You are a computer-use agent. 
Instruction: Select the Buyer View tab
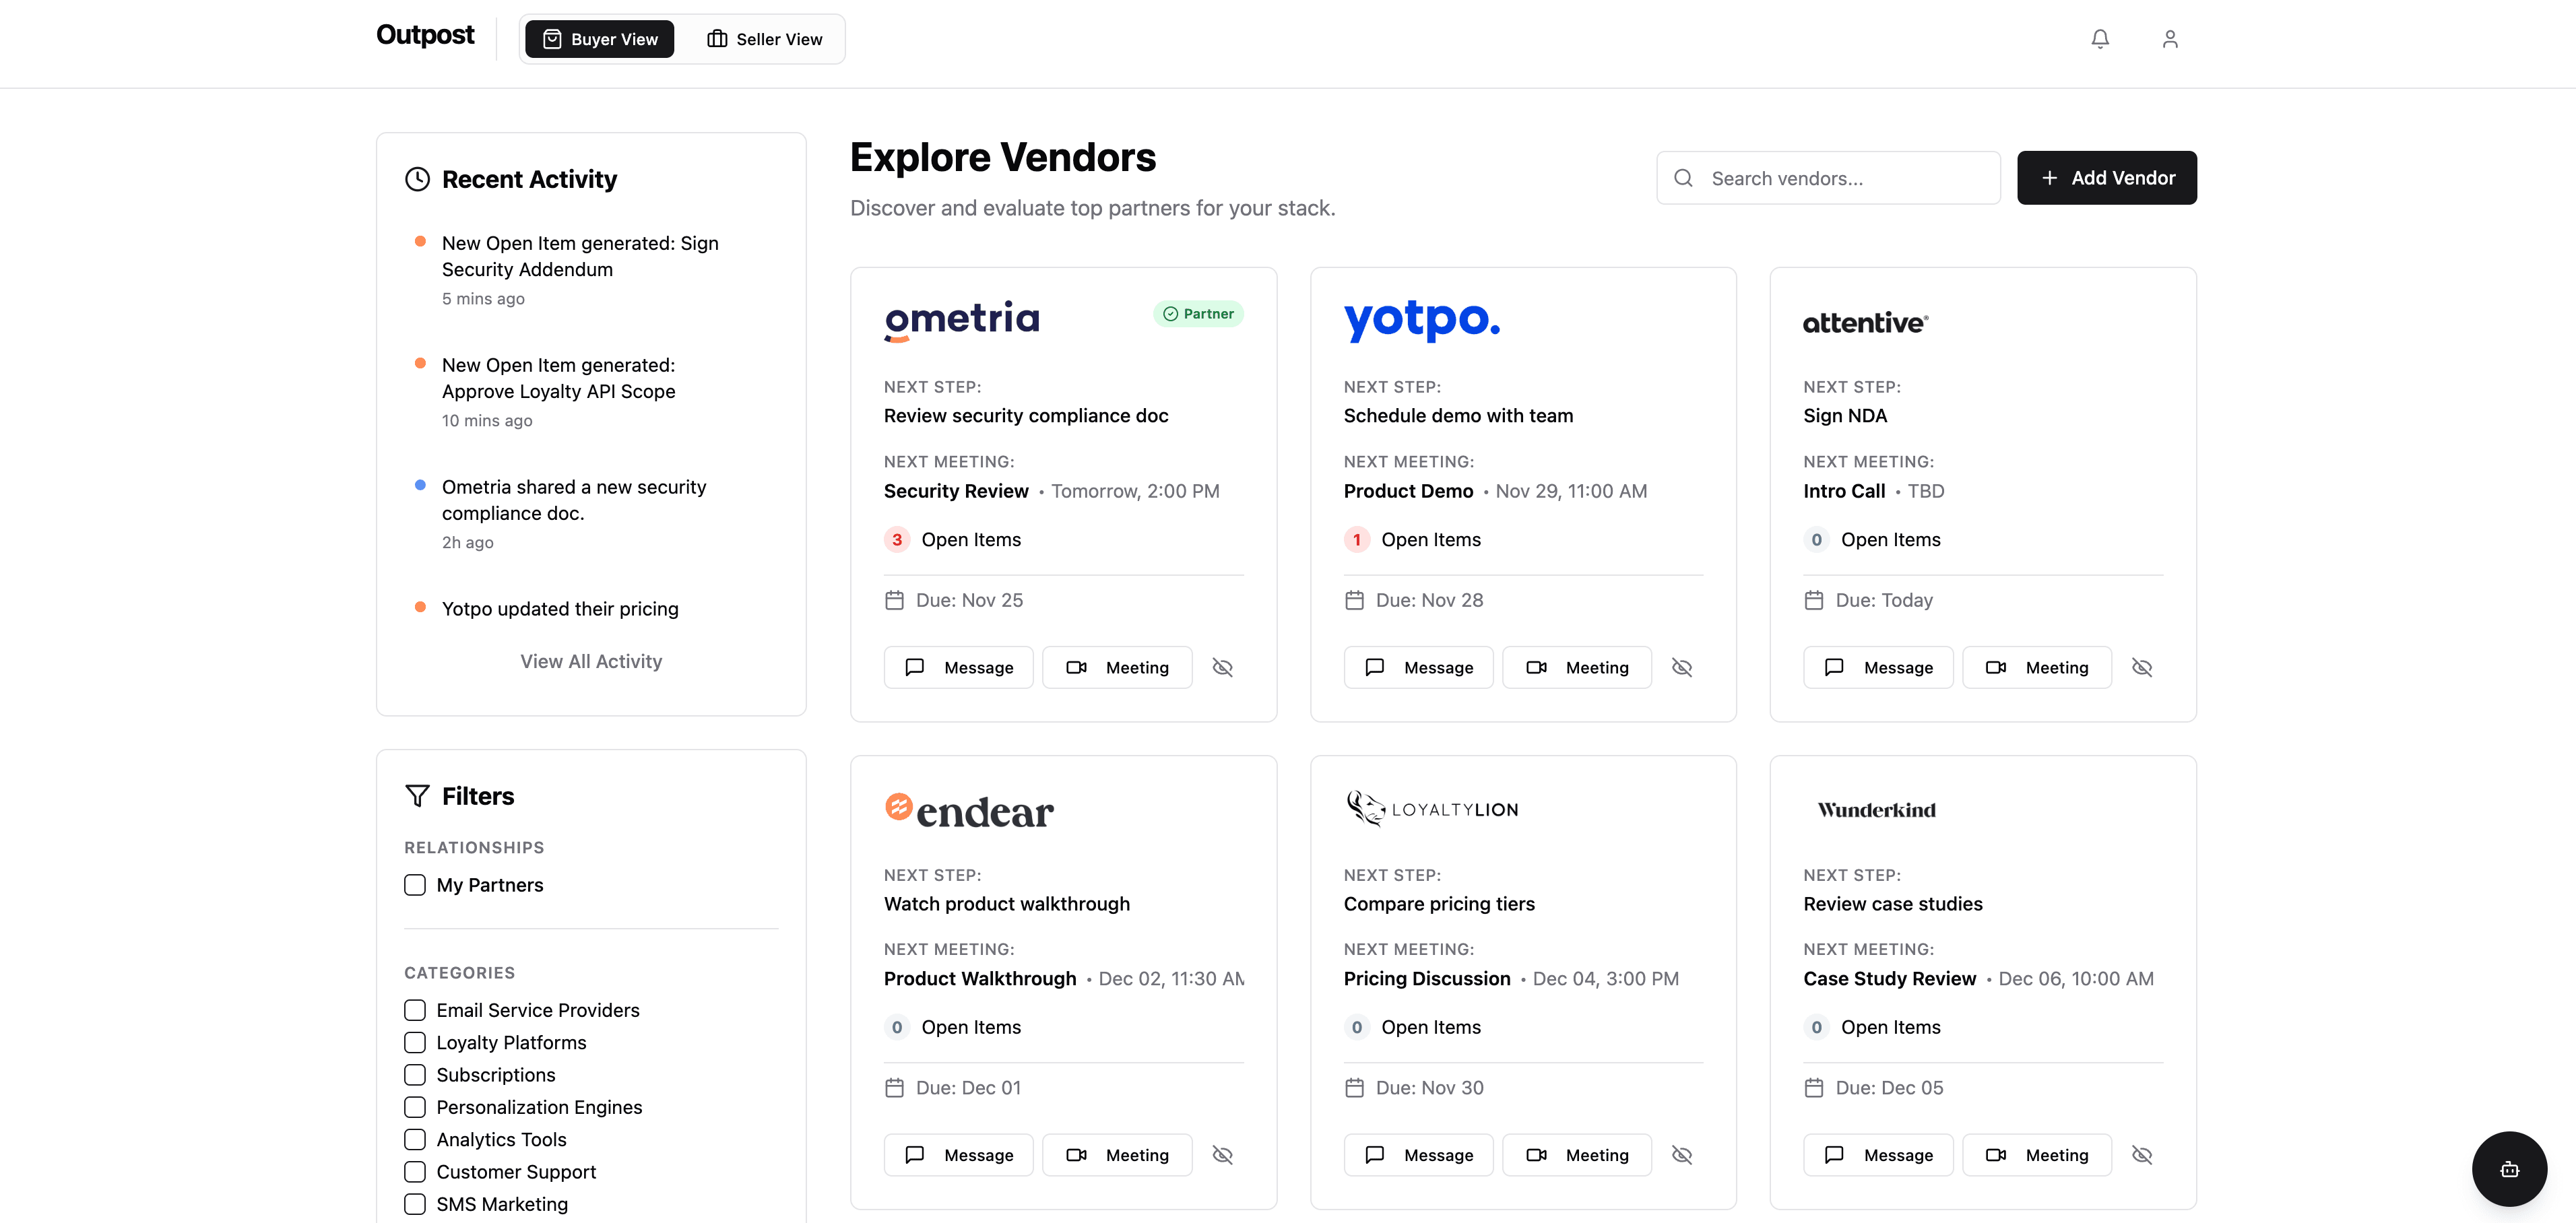tap(599, 39)
